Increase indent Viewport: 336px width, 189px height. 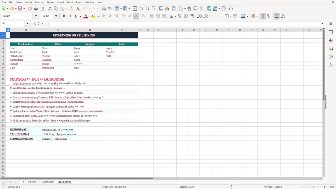[213, 16]
